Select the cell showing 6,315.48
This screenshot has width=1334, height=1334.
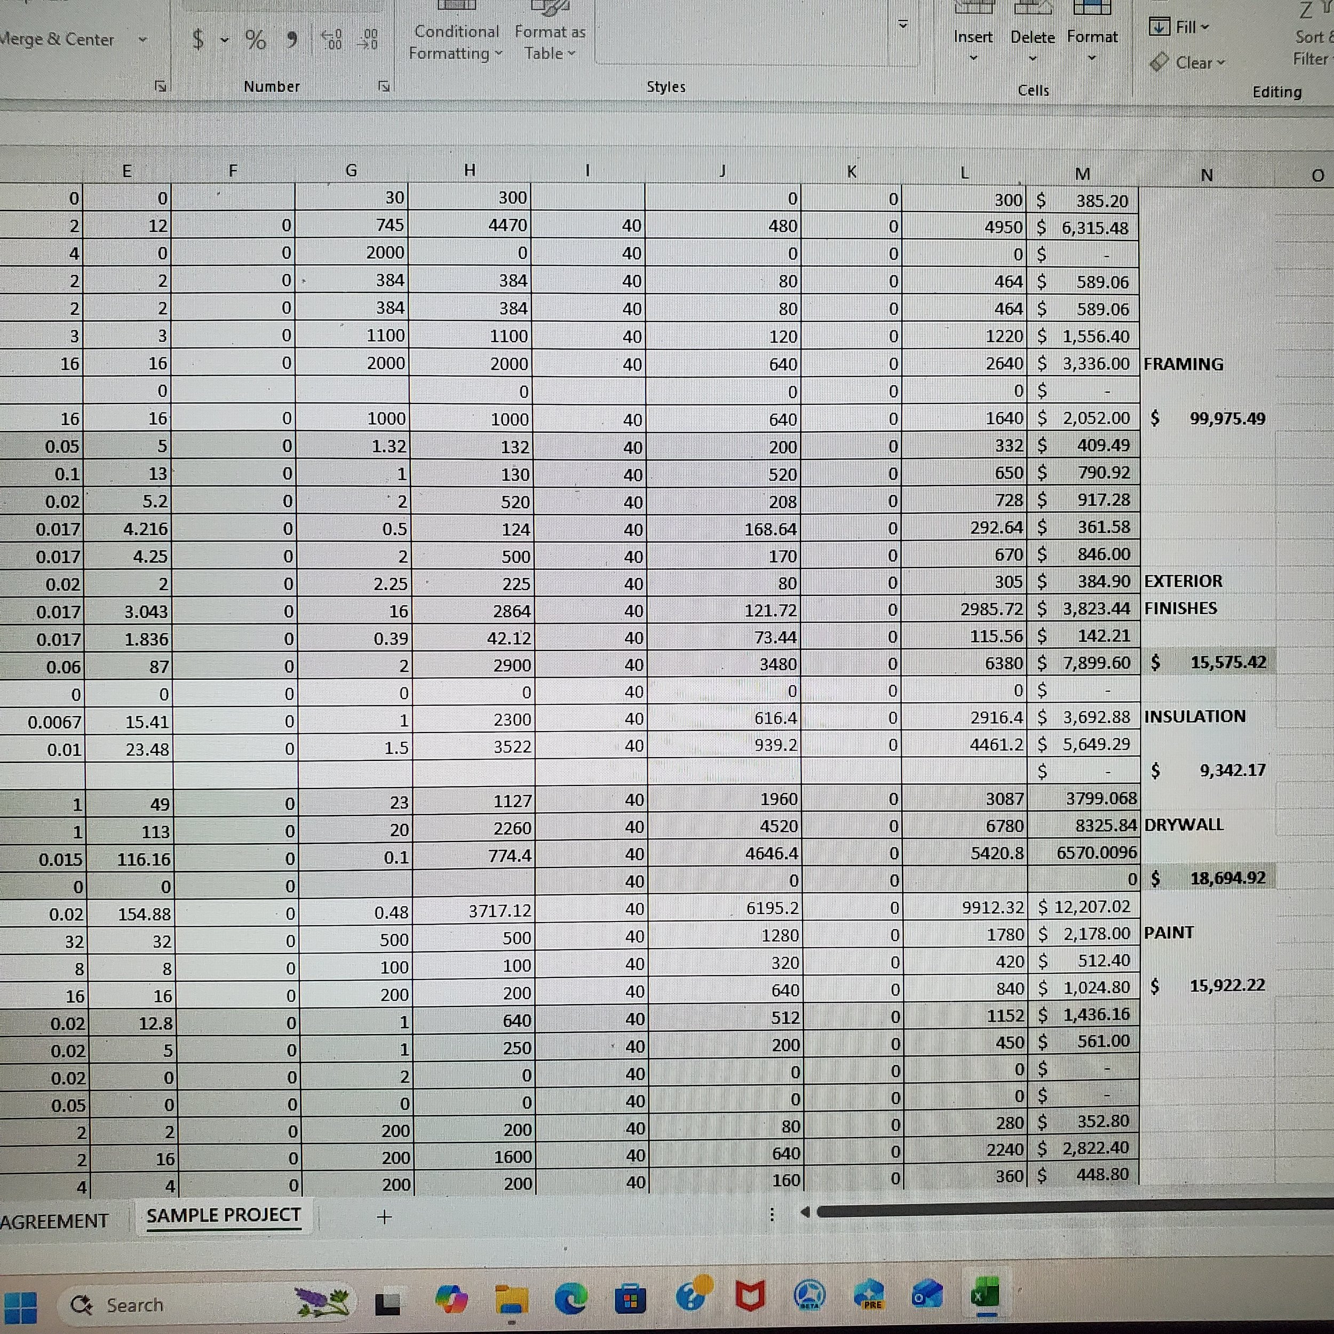tap(1083, 227)
